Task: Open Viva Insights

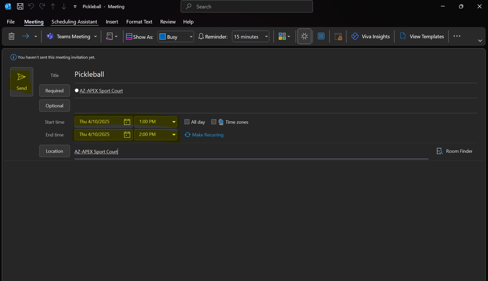Action: pyautogui.click(x=371, y=36)
